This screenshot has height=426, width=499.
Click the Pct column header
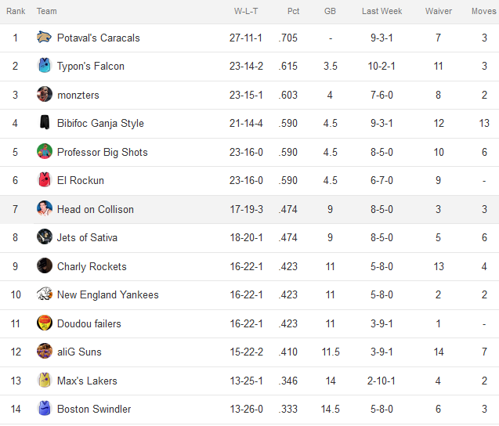tap(294, 11)
